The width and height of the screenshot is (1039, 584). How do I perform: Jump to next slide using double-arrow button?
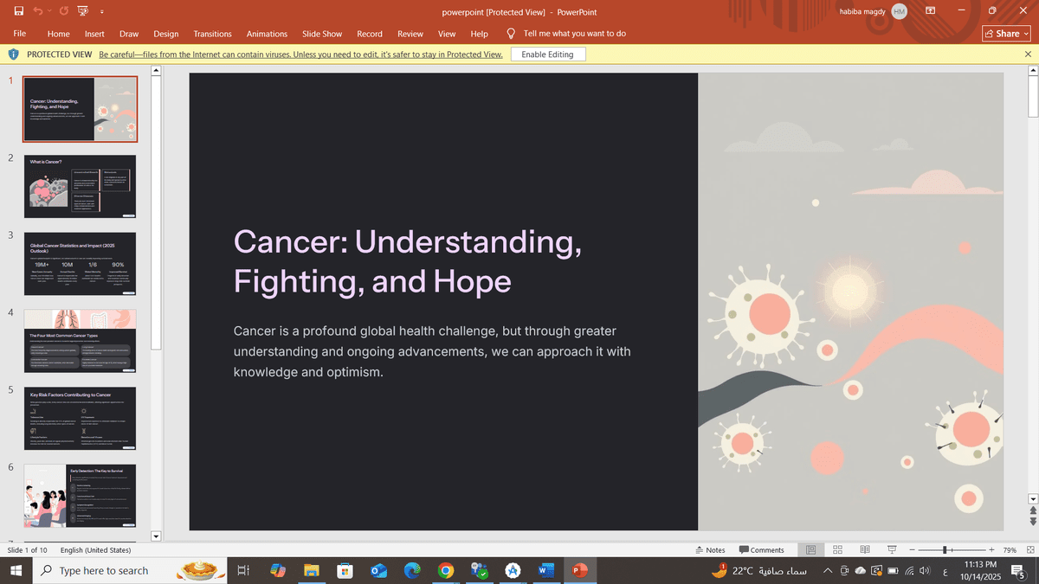[1032, 522]
